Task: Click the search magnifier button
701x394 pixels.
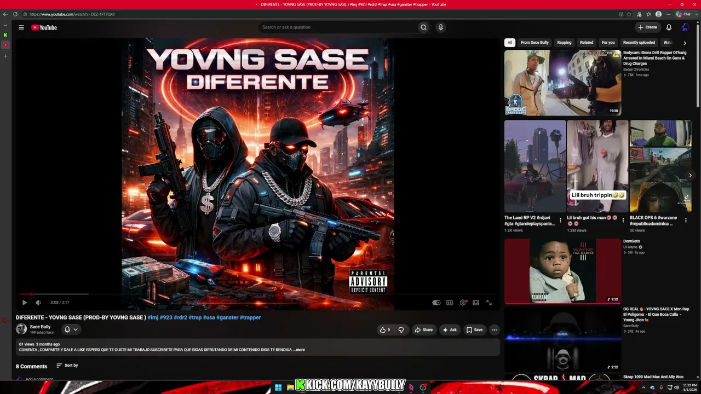Action: point(423,27)
